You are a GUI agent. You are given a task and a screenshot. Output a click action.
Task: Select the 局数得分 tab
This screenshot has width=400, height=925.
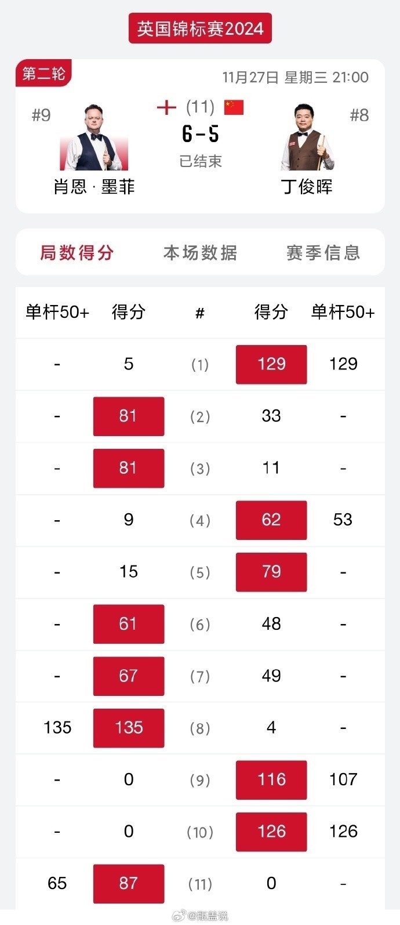(x=77, y=253)
